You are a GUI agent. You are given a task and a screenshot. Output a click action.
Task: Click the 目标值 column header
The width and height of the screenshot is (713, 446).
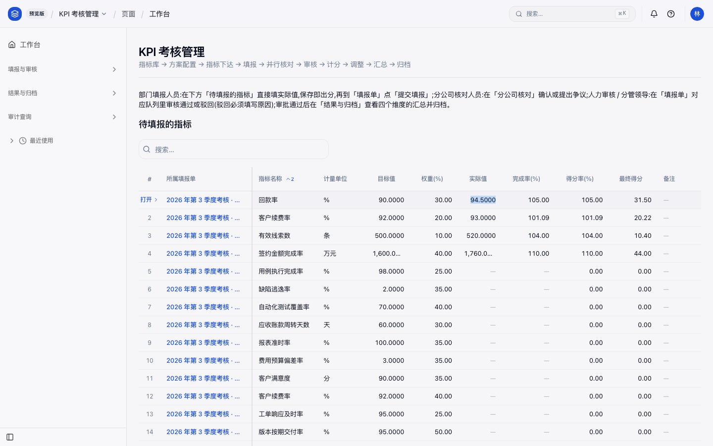coord(386,179)
